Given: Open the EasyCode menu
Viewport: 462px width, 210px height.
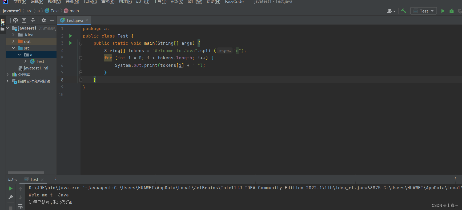Looking at the screenshot, I should pos(234,2).
